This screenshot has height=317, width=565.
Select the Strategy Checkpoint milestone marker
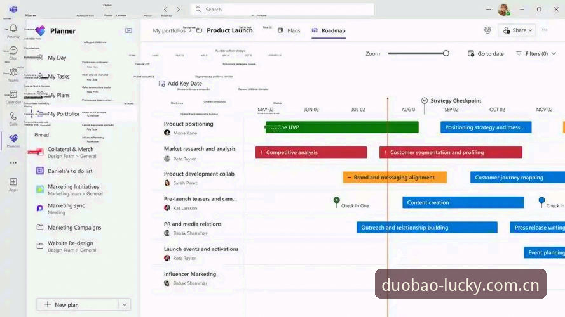(x=425, y=101)
